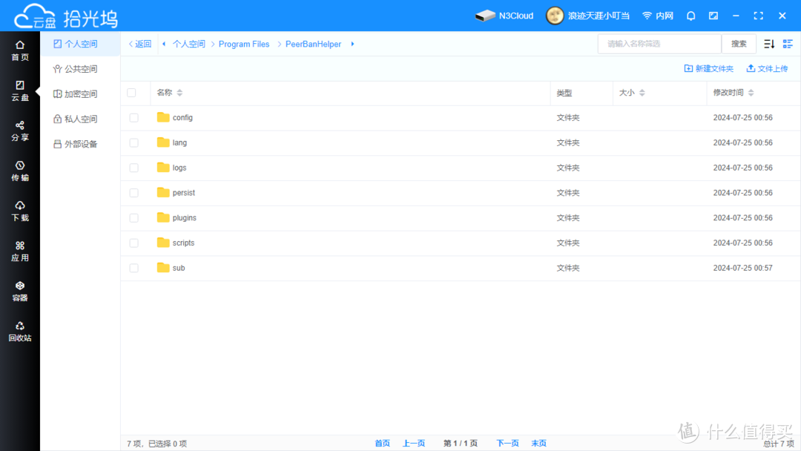The image size is (801, 451).
Task: Switch to the 加密空间 (Encrypted Space) tab
Action: (82, 93)
